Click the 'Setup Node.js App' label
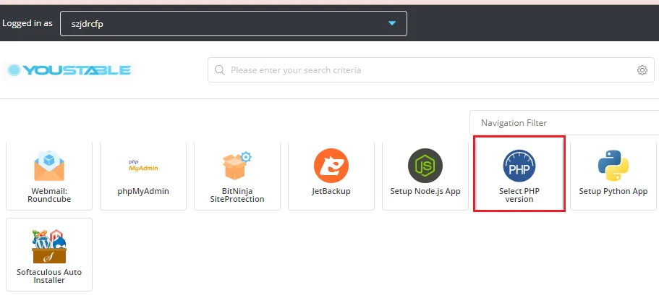659x301 pixels. [x=425, y=191]
